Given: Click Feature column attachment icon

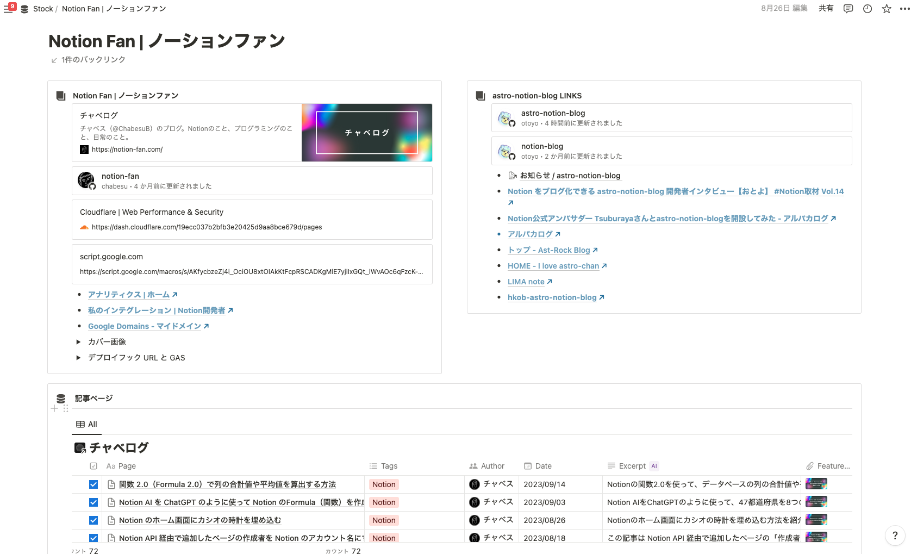Looking at the screenshot, I should point(810,466).
